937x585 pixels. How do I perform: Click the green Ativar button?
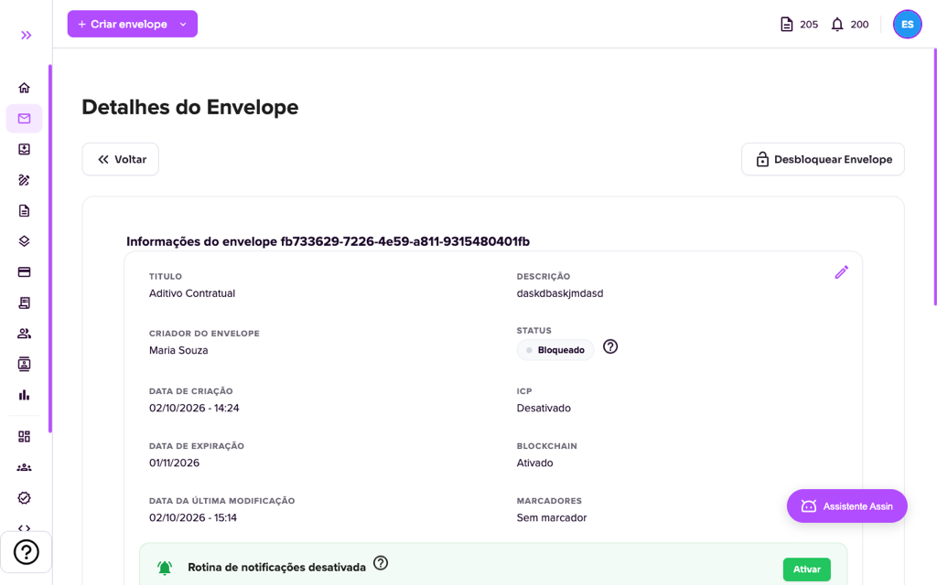coord(807,569)
